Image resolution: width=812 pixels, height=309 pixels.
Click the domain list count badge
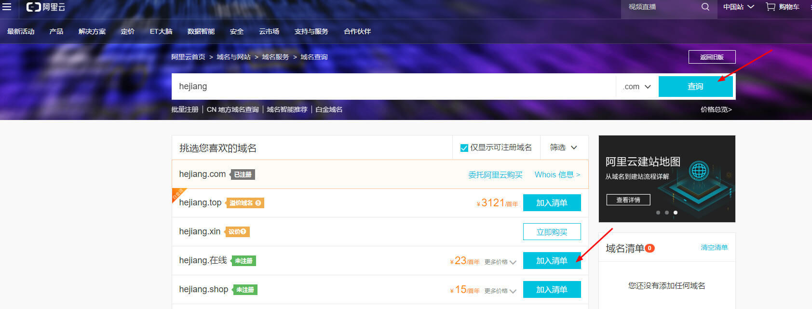pyautogui.click(x=650, y=248)
